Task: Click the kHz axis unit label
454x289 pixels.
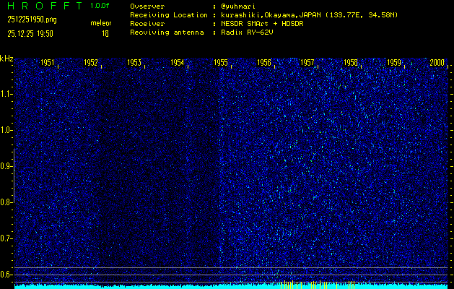Action: (6, 59)
